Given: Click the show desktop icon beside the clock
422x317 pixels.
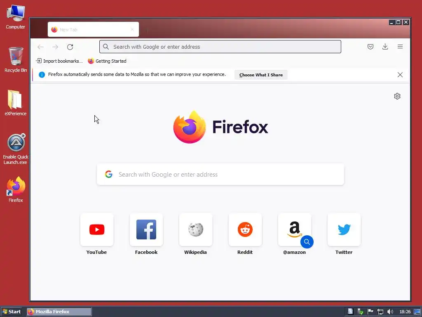Looking at the screenshot, I should (x=417, y=312).
